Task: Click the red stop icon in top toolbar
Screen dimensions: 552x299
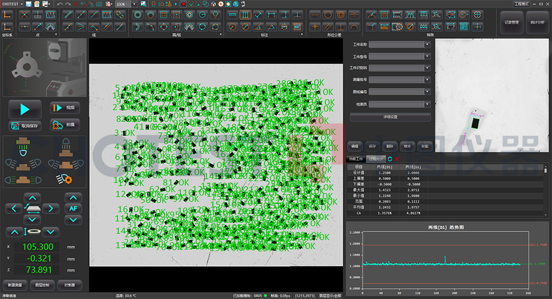Action: pyautogui.click(x=183, y=4)
